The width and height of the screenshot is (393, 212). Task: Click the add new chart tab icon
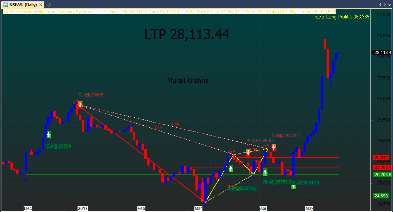pyautogui.click(x=49, y=5)
